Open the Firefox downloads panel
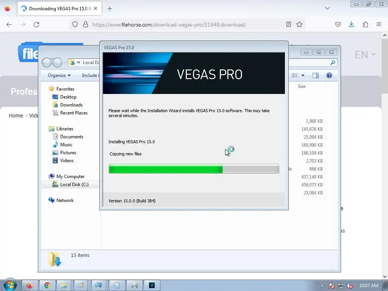Image resolution: width=388 pixels, height=291 pixels. [x=351, y=25]
